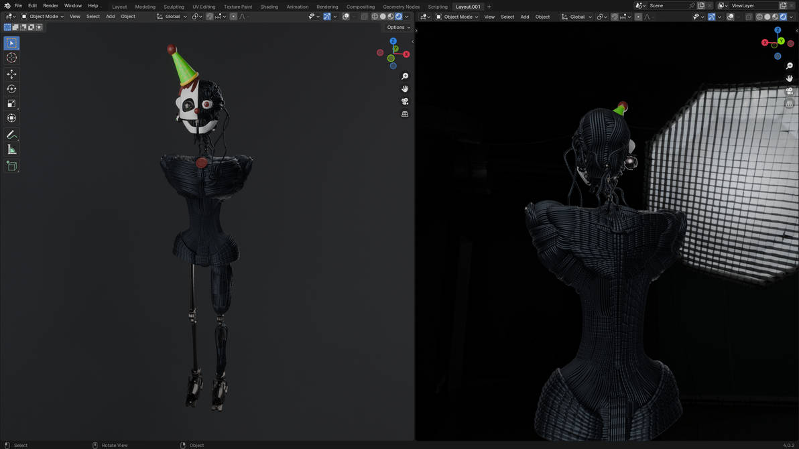Open the Render menu
The width and height of the screenshot is (799, 449).
click(x=50, y=5)
